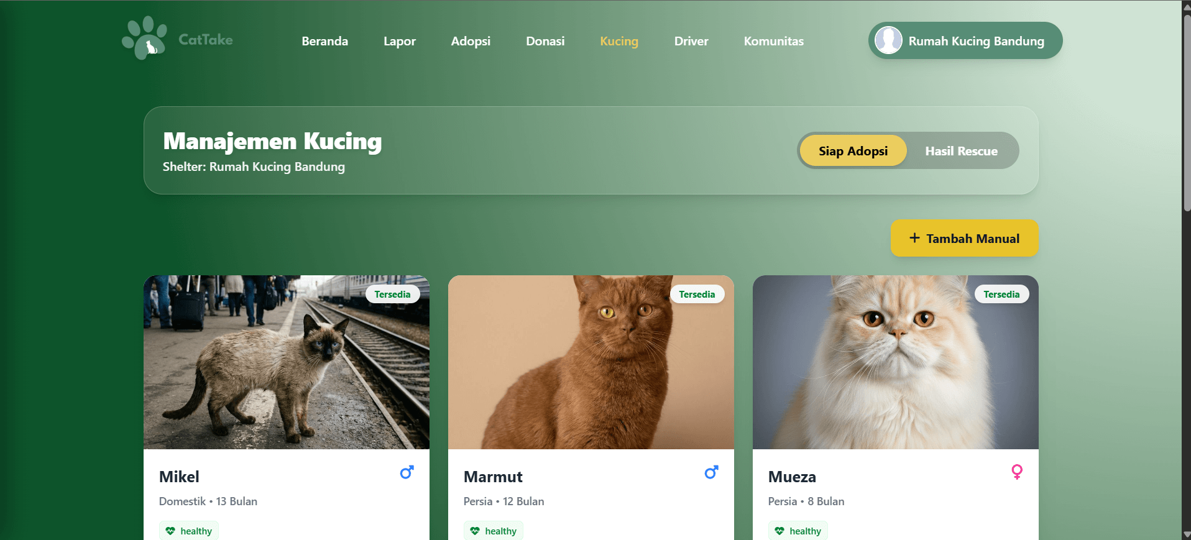This screenshot has height=540, width=1191.
Task: Open the Rumah Kucing Bandung profile menu
Action: click(965, 41)
